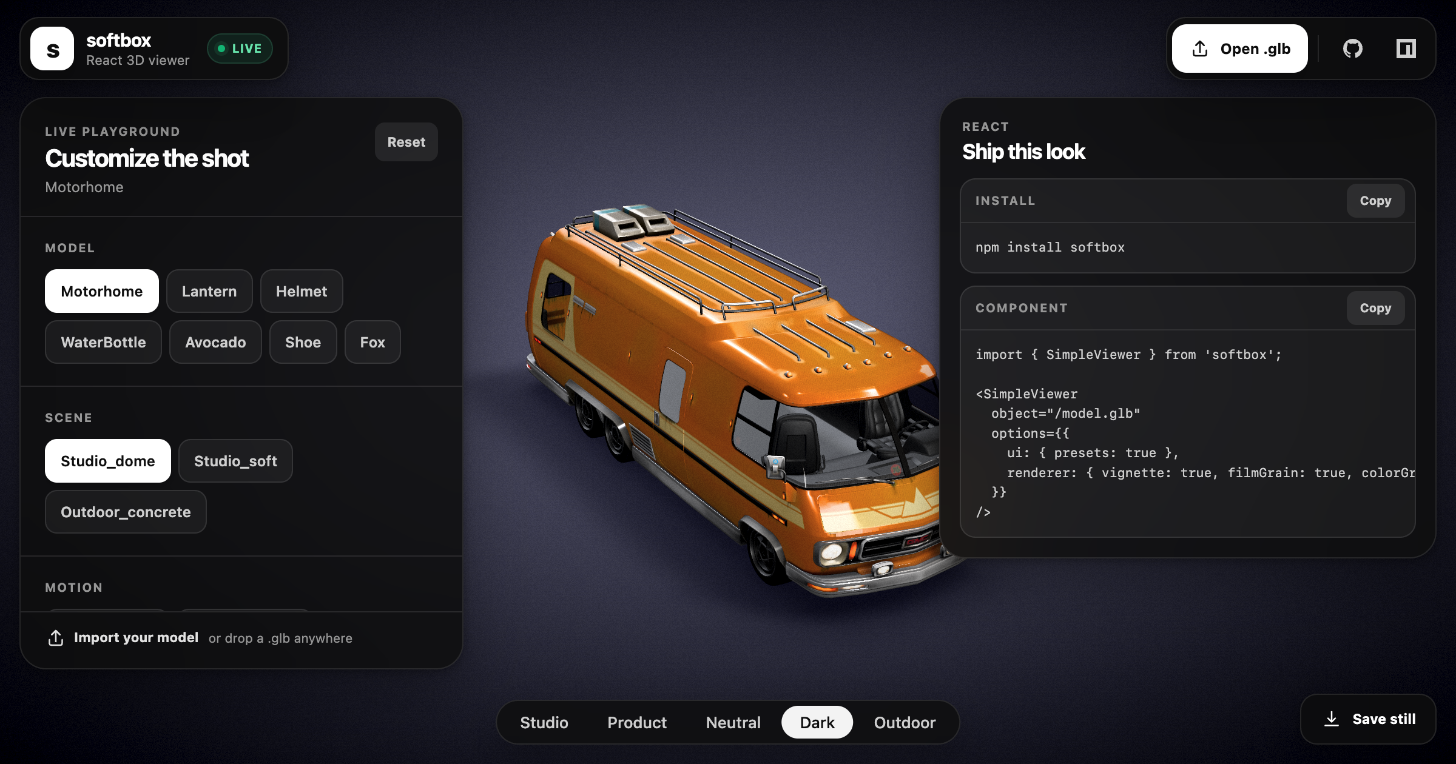Open the GitHub repository icon
Image resolution: width=1456 pixels, height=764 pixels.
(1353, 49)
